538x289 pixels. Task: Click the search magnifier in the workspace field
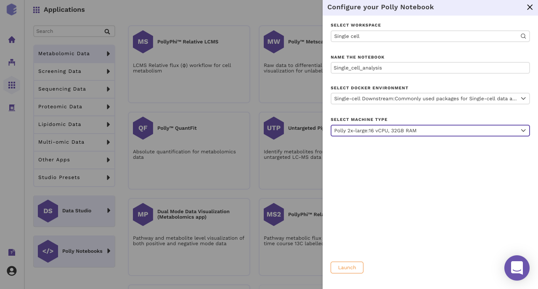[523, 36]
